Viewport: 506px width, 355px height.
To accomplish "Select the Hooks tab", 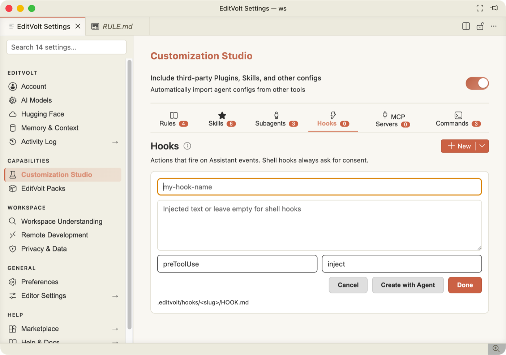I will point(333,119).
